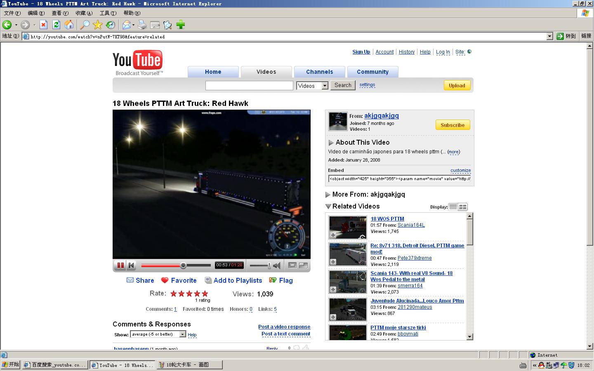Click the IE Home toolbar icon

click(x=69, y=25)
